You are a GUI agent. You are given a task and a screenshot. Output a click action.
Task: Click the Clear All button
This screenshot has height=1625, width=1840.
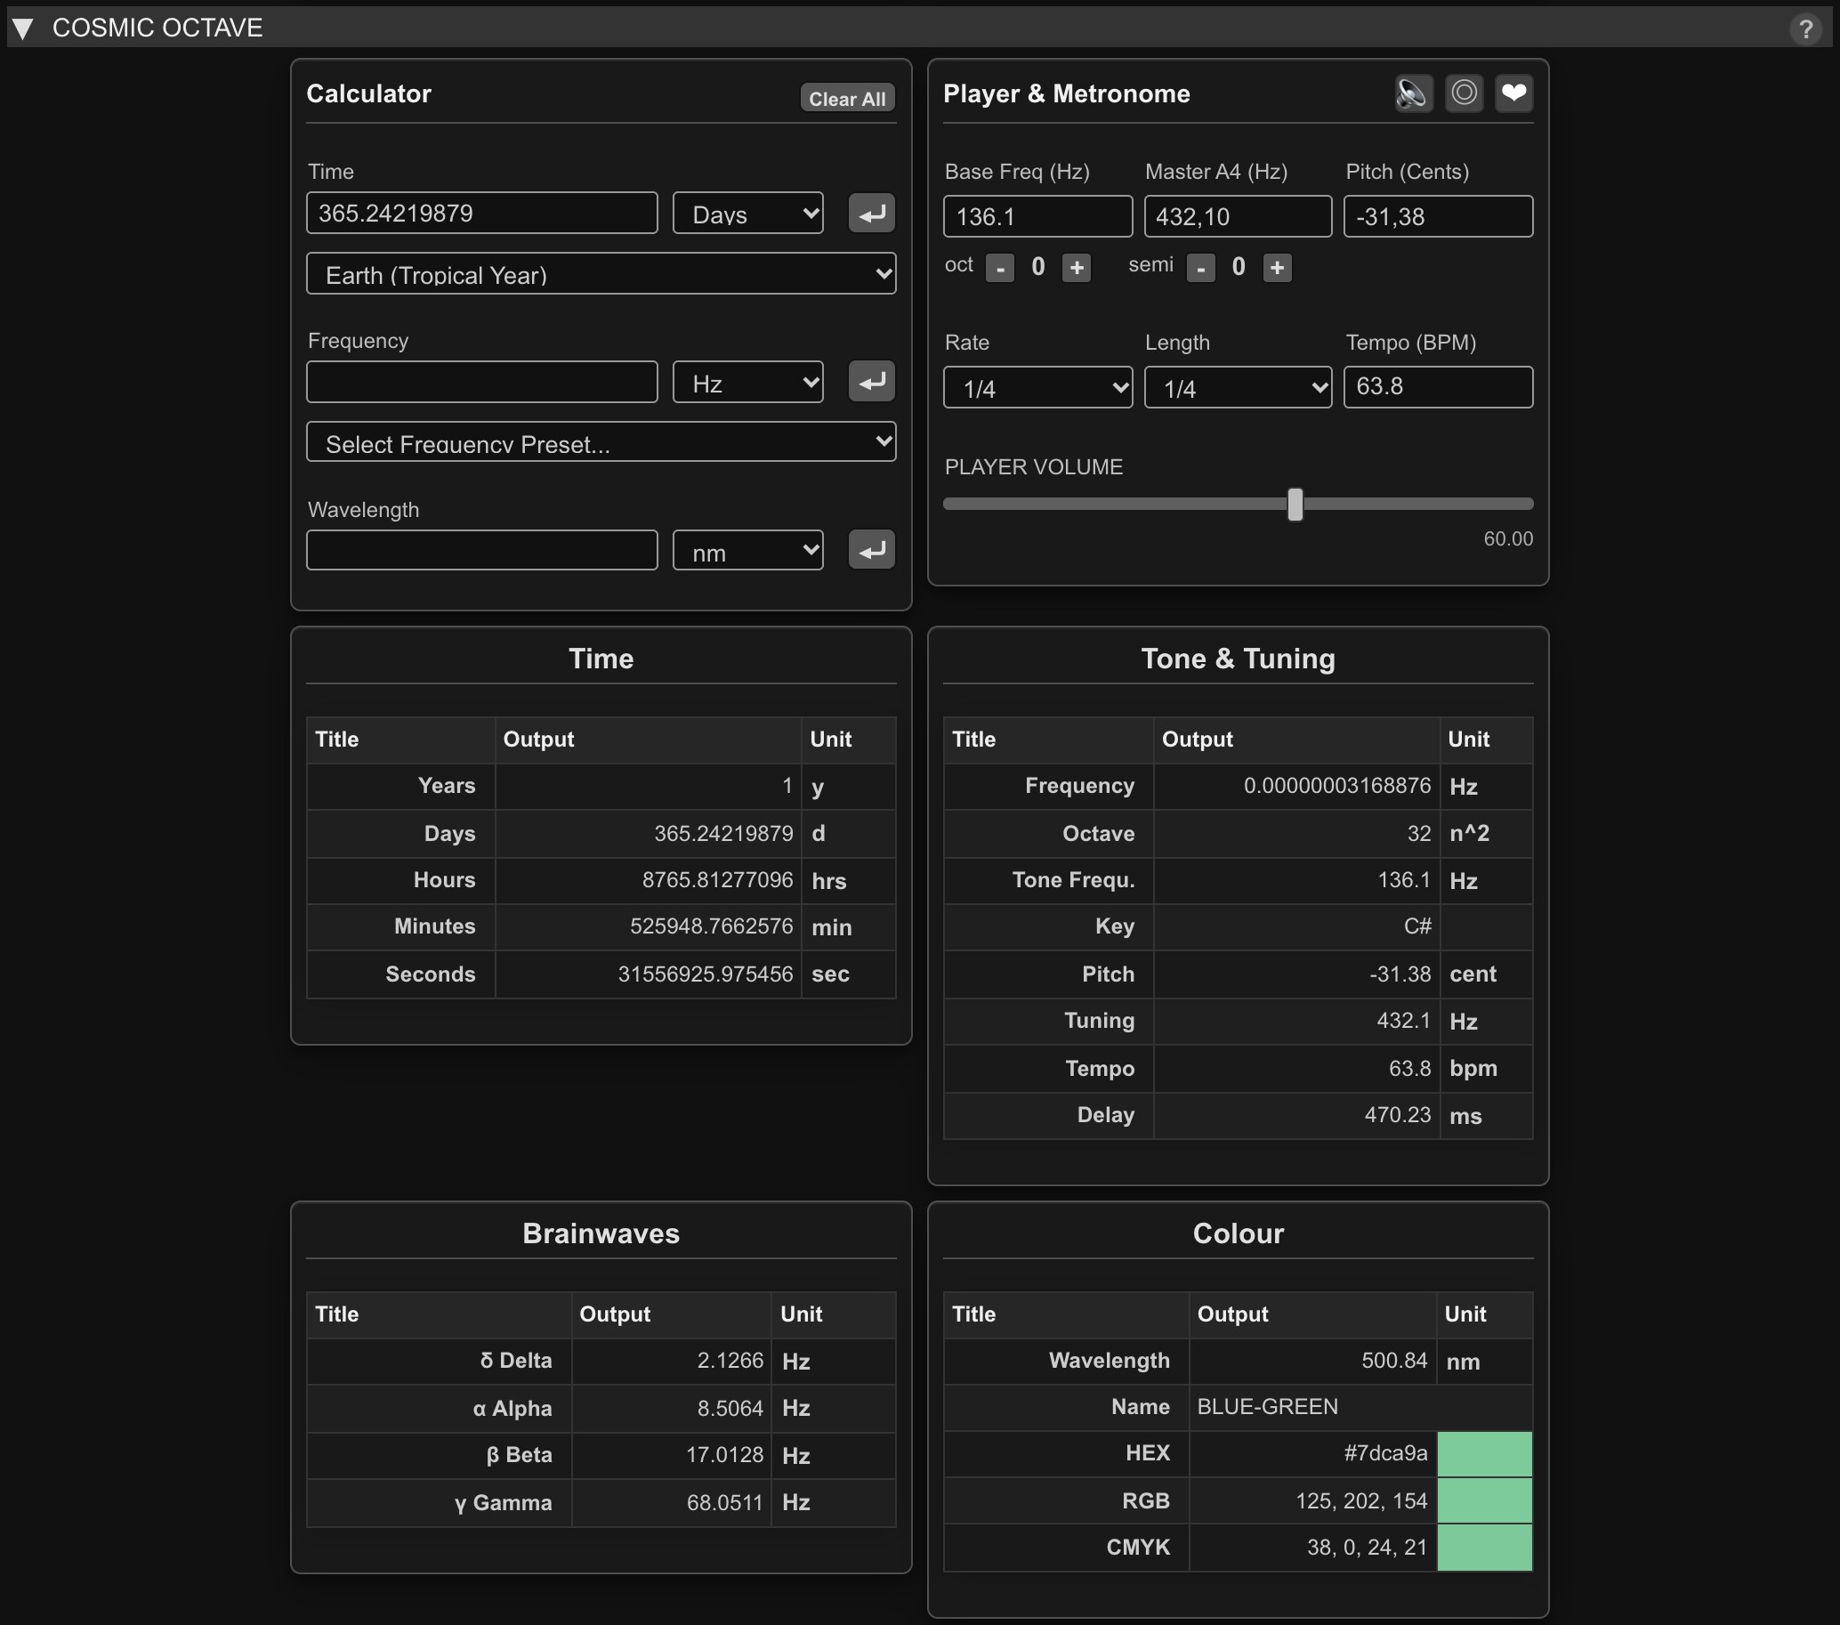847,98
